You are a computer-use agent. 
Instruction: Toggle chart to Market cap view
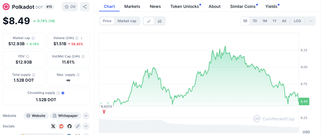pyautogui.click(x=127, y=21)
